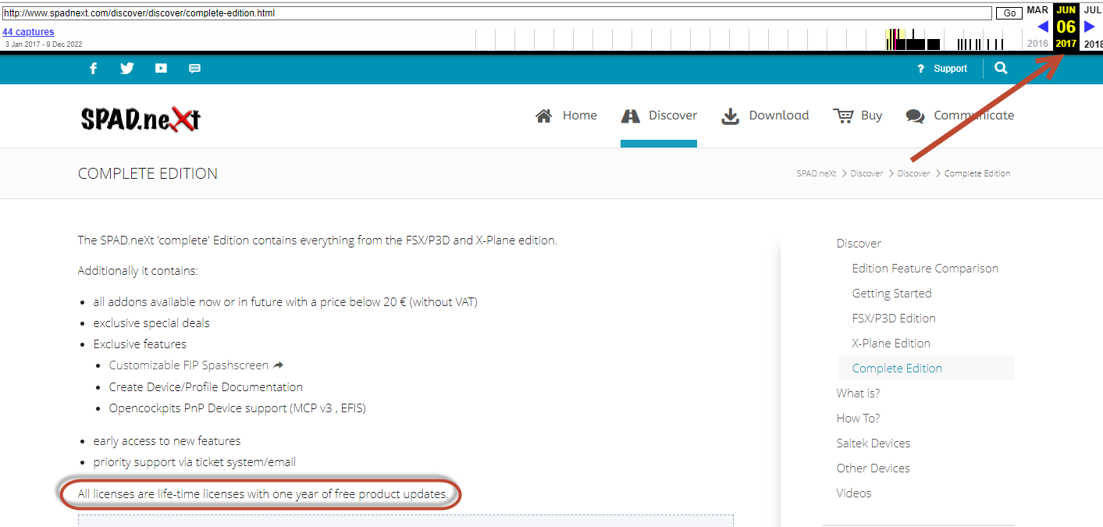Image resolution: width=1103 pixels, height=527 pixels.
Task: Click the first Discover breadcrumb link
Action: [866, 173]
